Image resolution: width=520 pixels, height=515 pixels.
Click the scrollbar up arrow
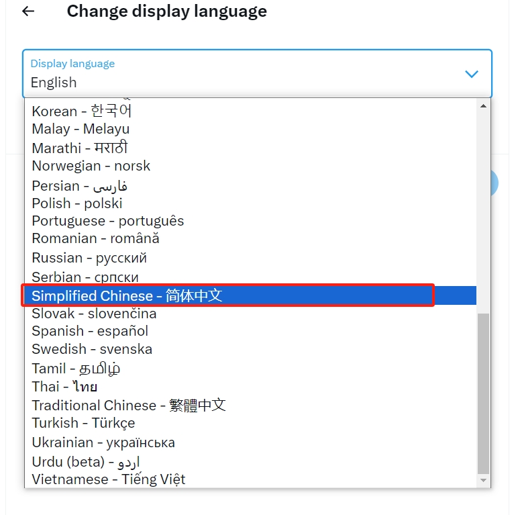(x=483, y=106)
